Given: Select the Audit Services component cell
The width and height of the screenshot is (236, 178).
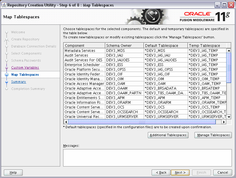Looking at the screenshot, I should tap(84, 55).
